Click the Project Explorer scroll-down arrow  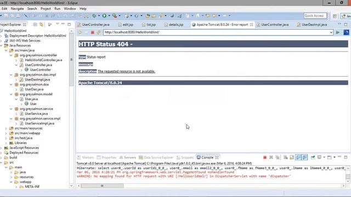pos(71,186)
